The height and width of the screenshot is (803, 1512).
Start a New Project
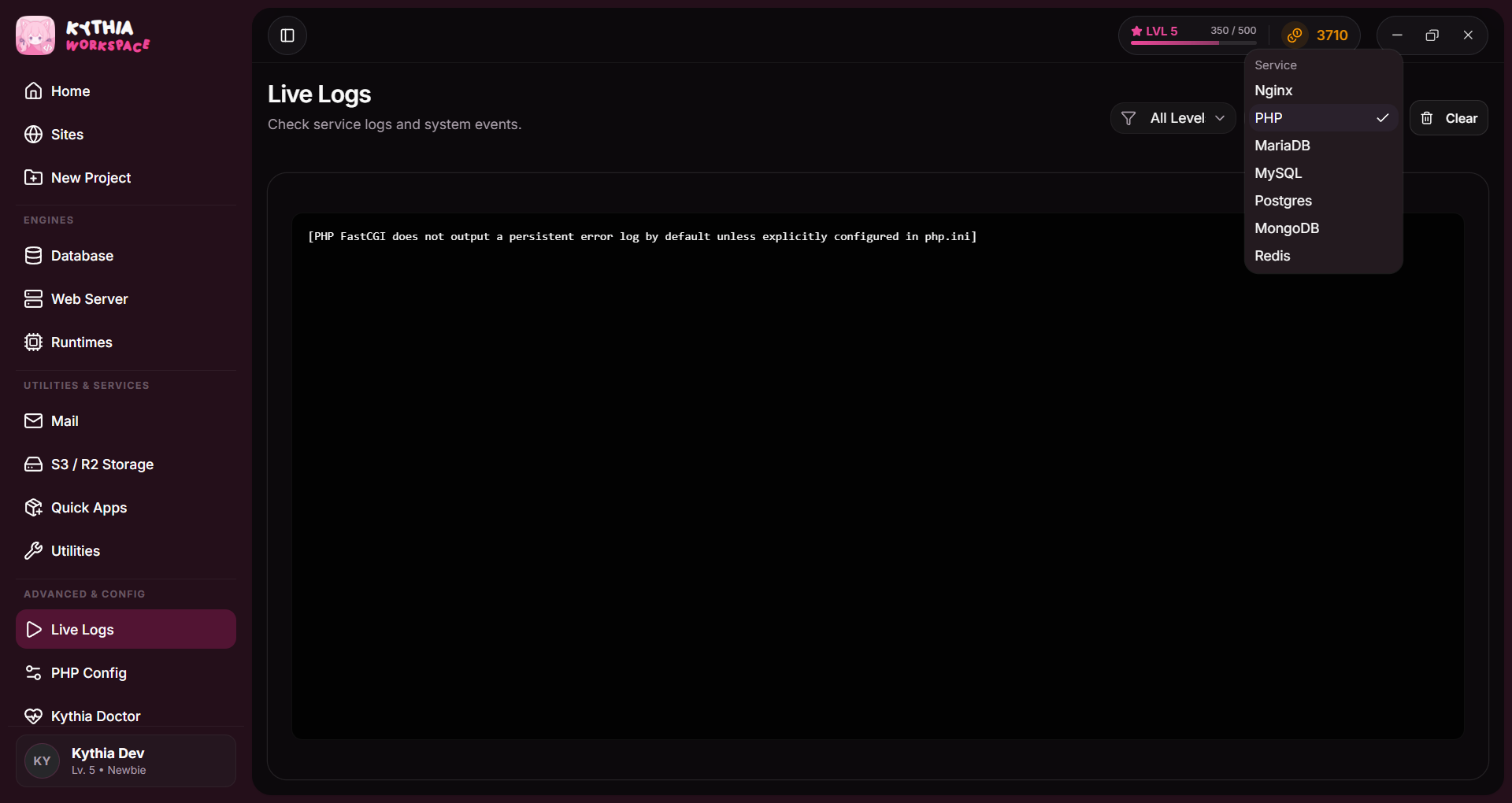pos(126,177)
